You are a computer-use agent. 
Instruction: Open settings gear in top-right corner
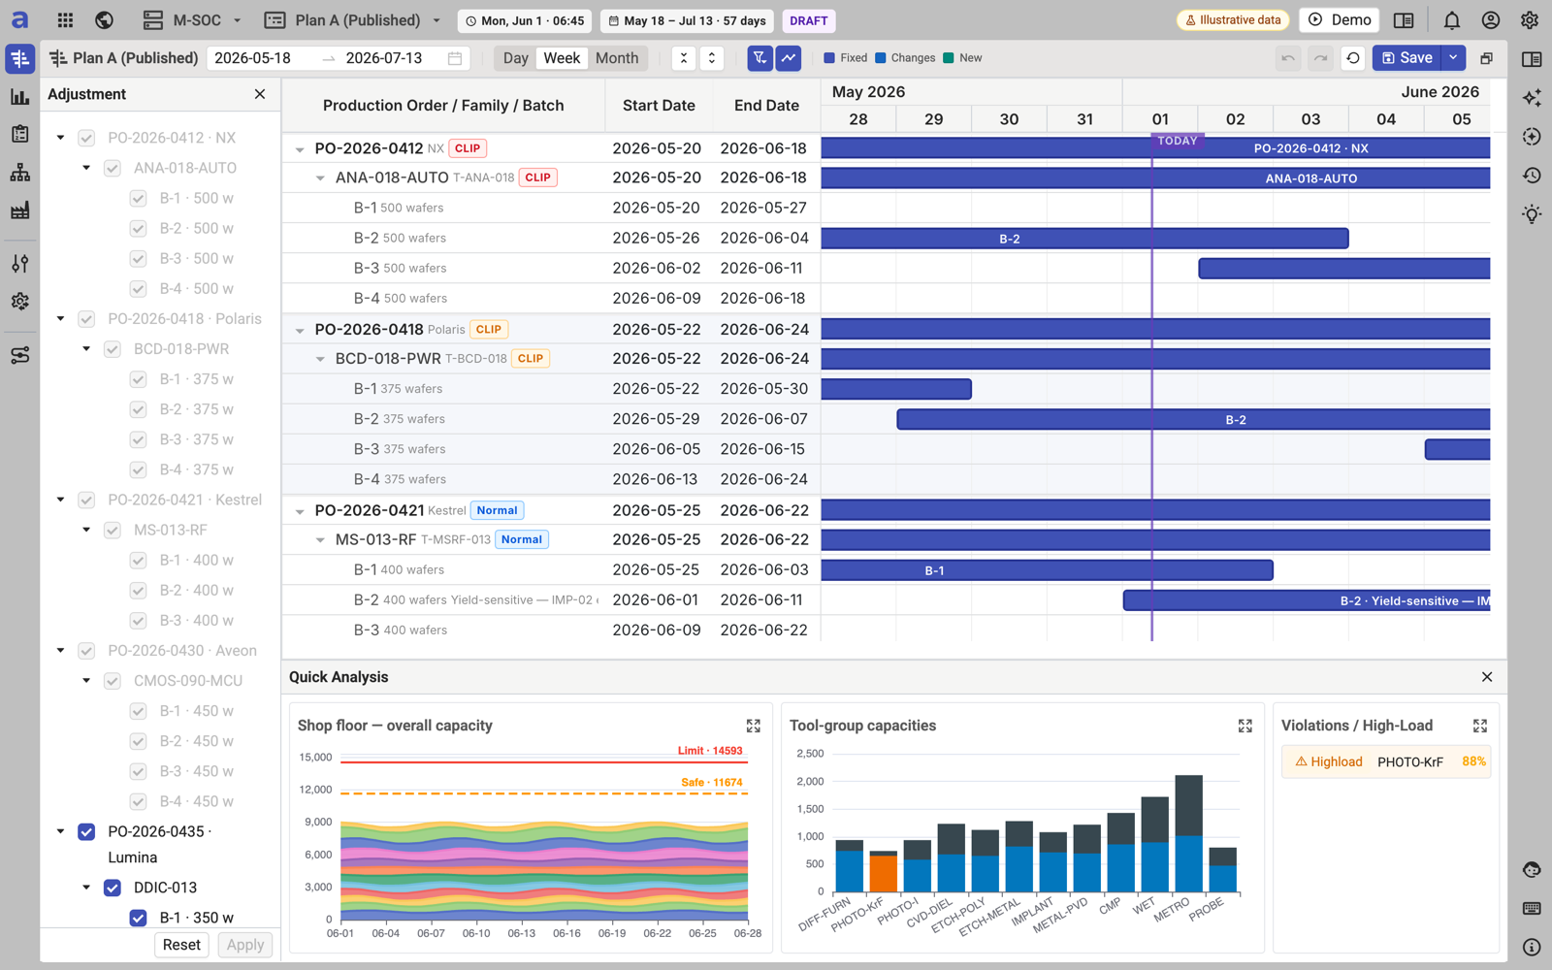point(1530,20)
